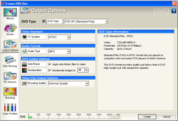The width and height of the screenshot is (178, 121).
Task: Click the Encoding Quality label
Action: [37, 83]
